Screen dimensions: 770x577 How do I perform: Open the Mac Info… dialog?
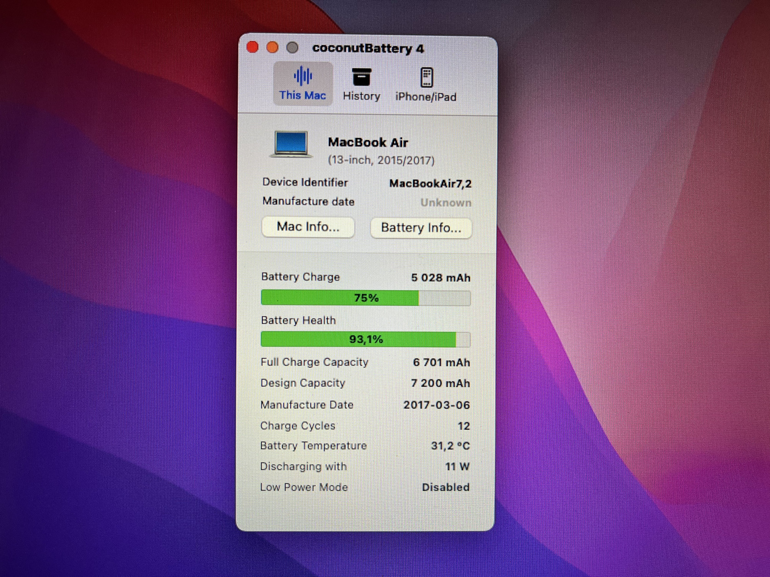click(x=308, y=227)
